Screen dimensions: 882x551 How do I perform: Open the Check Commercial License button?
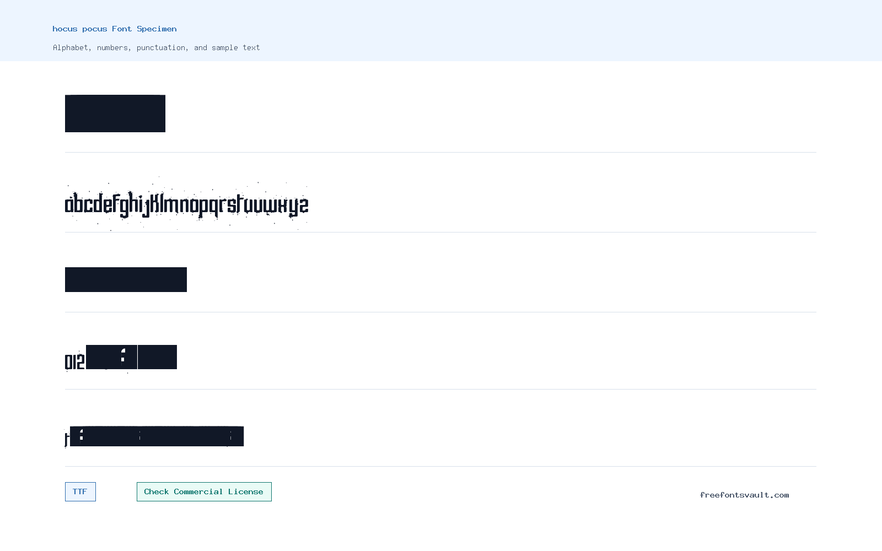click(204, 491)
